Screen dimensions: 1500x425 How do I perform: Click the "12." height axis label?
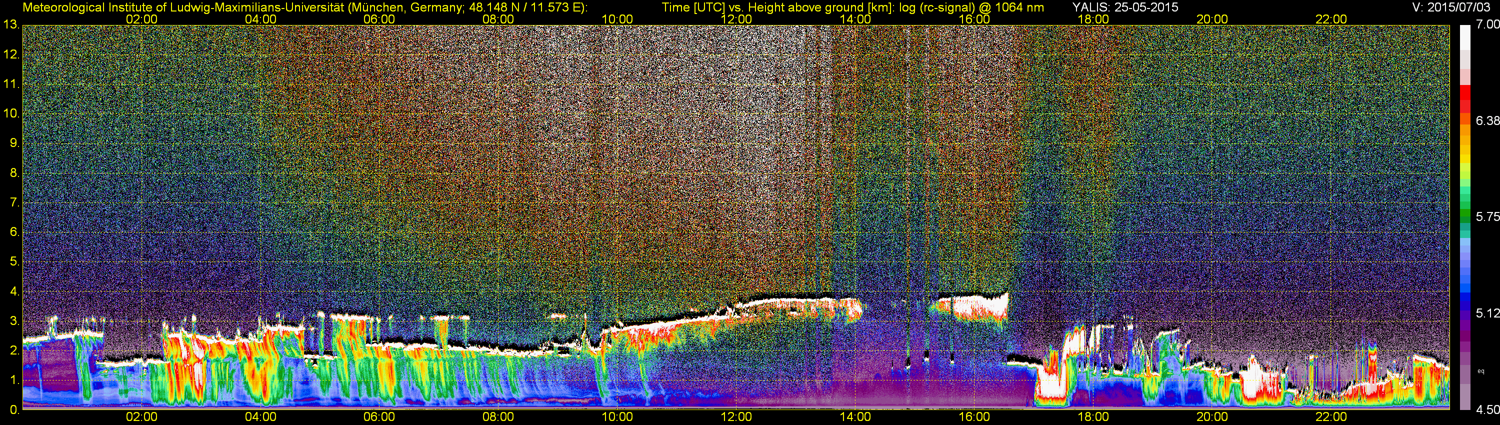[x=11, y=54]
